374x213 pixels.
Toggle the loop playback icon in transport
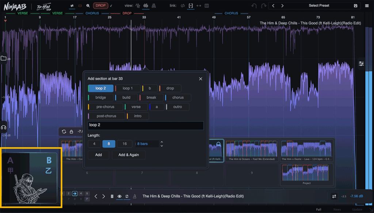127,196
